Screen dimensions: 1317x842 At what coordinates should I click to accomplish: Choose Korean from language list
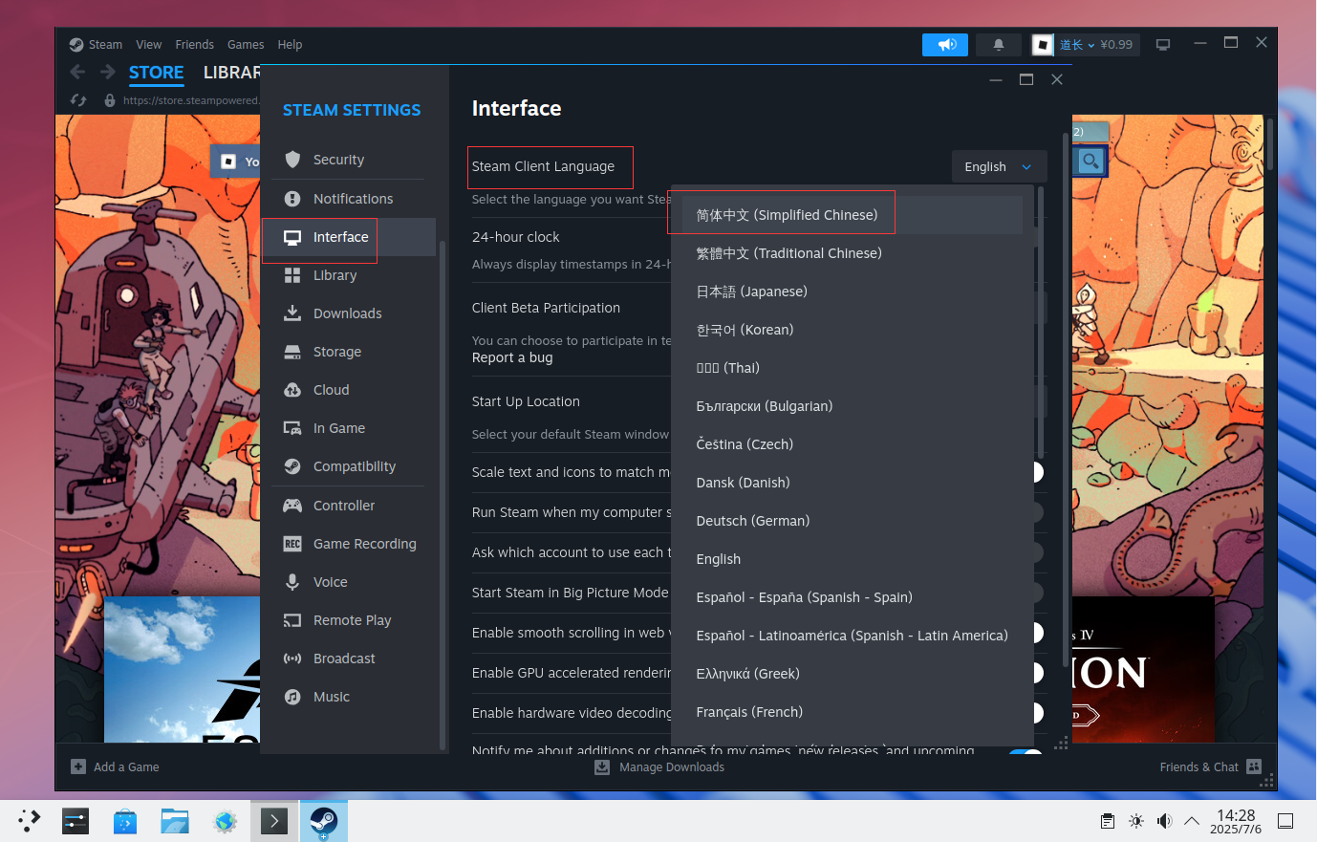(853, 330)
